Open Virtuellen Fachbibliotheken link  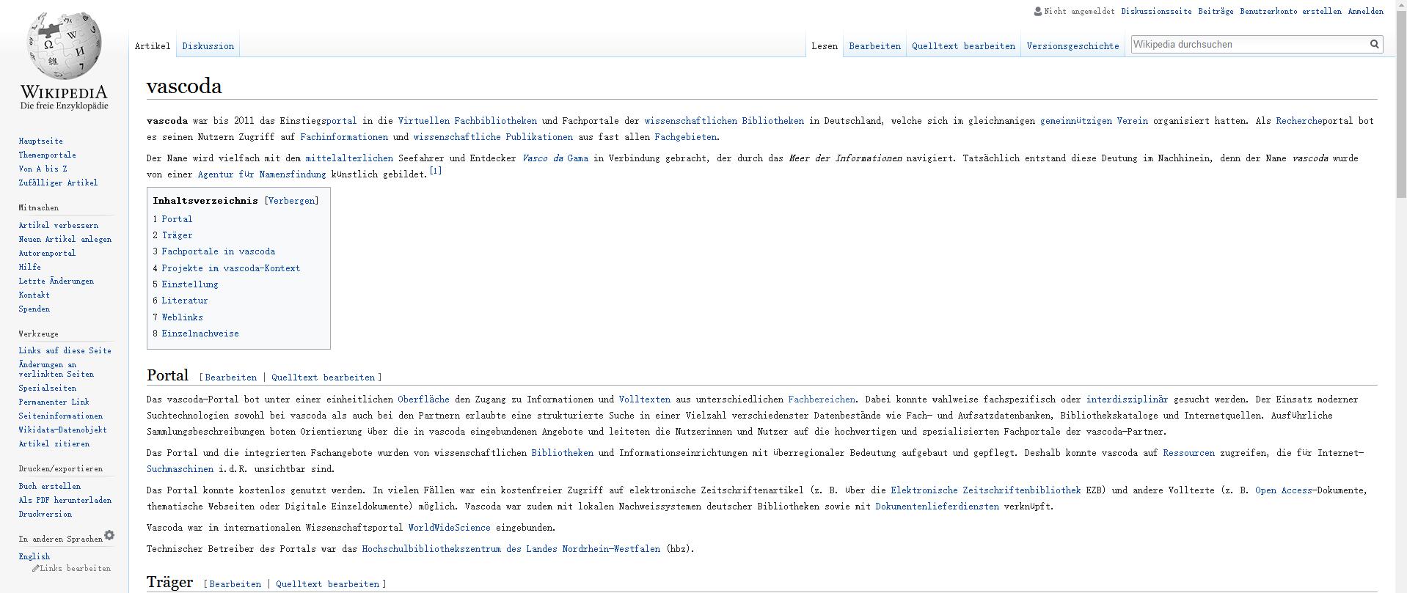tap(467, 121)
